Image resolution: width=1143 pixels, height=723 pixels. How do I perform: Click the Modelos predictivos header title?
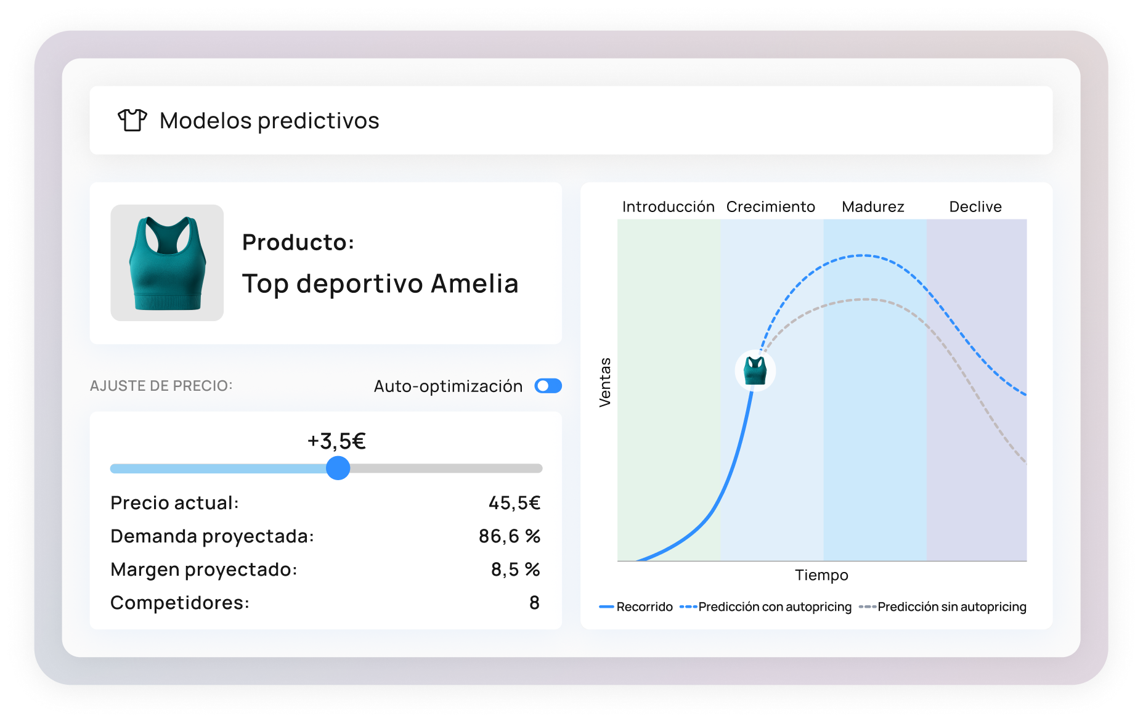click(269, 121)
